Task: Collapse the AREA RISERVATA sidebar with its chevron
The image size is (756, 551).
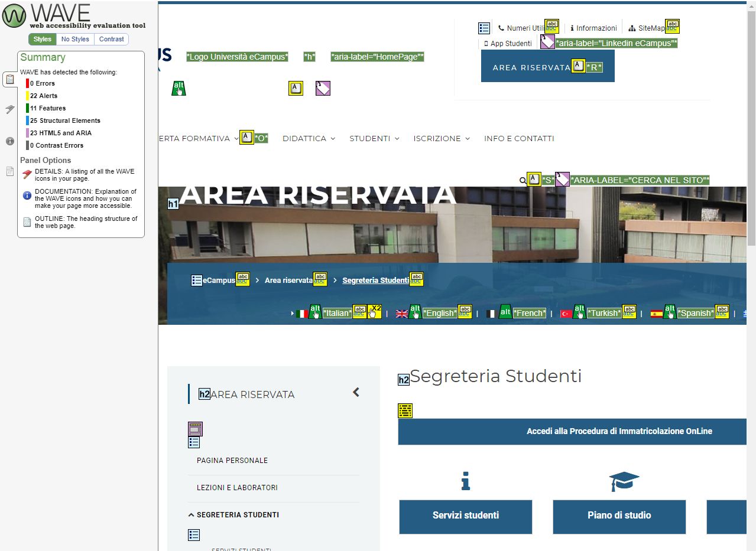Action: [356, 392]
